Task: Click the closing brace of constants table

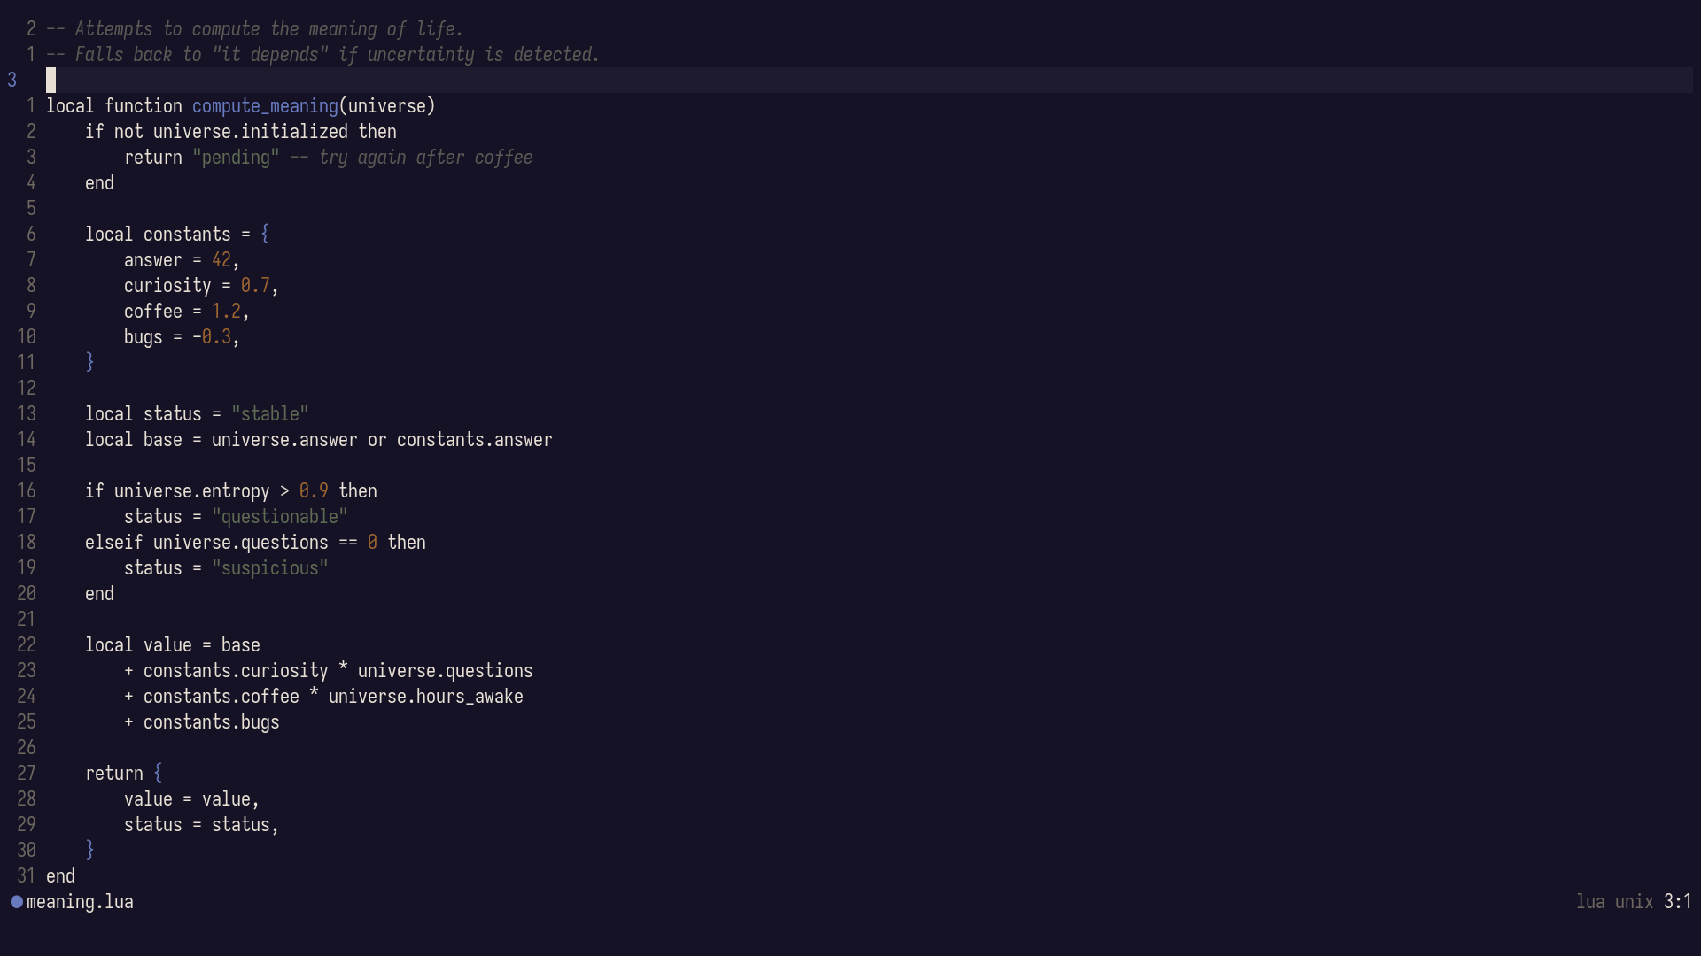Action: [x=89, y=363]
